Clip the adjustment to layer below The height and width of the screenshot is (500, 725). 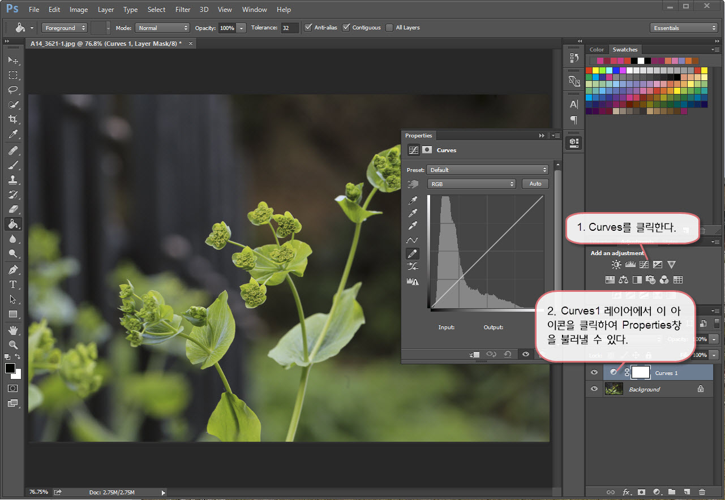(474, 354)
